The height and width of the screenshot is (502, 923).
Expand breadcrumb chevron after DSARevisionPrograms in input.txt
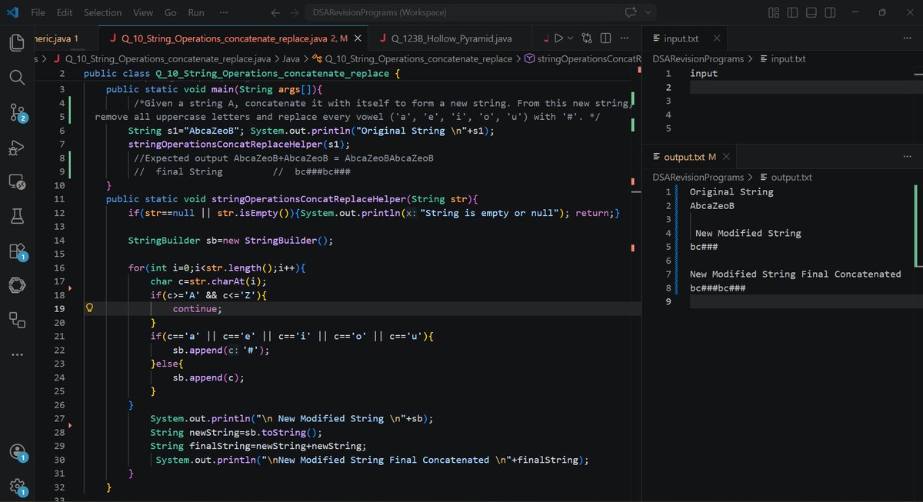751,58
